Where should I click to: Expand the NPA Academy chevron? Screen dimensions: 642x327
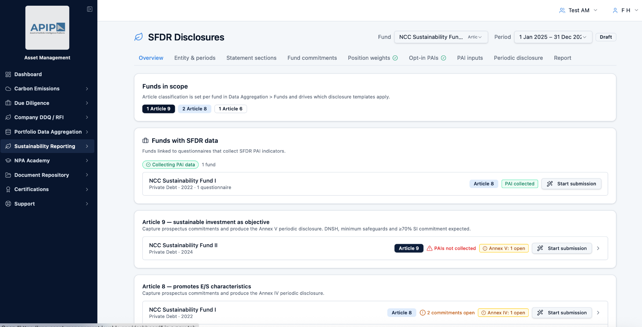[87, 160]
